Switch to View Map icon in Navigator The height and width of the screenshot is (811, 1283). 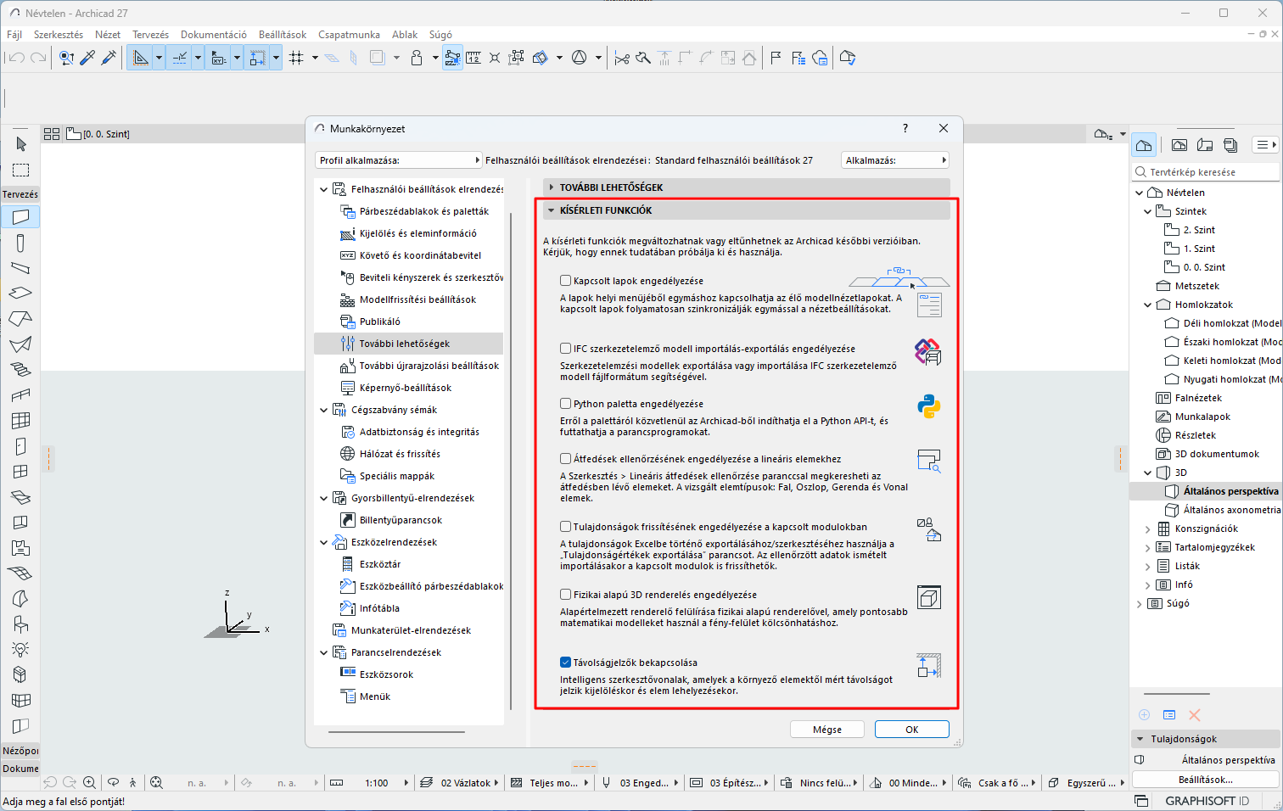tap(1179, 145)
